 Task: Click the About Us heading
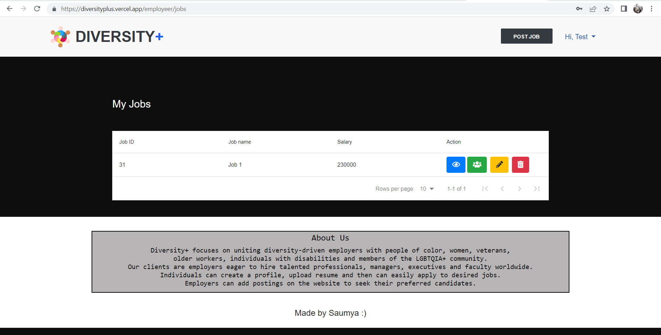click(x=330, y=238)
